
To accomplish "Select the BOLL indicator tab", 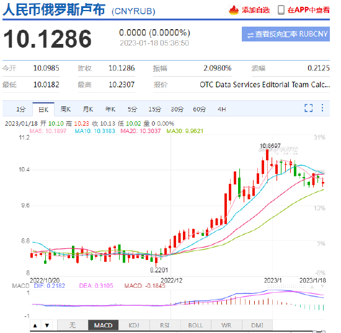I will 196,326.
